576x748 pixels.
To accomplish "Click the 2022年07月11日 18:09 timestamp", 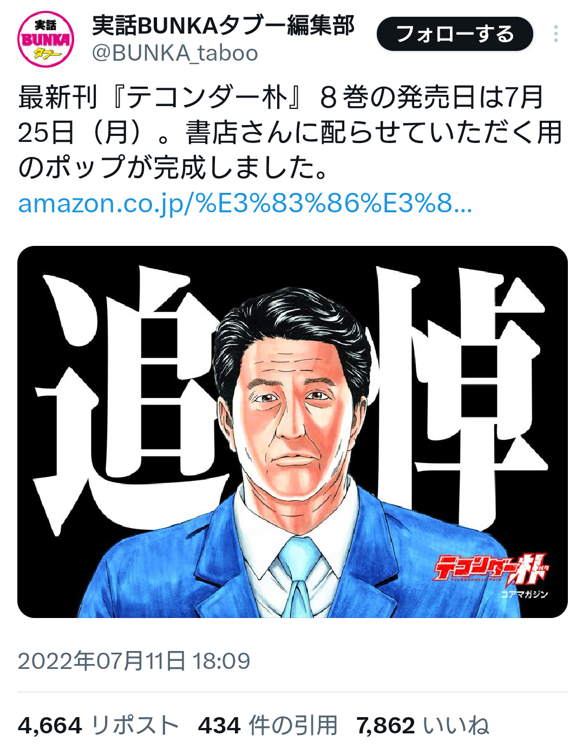I will coord(134,661).
